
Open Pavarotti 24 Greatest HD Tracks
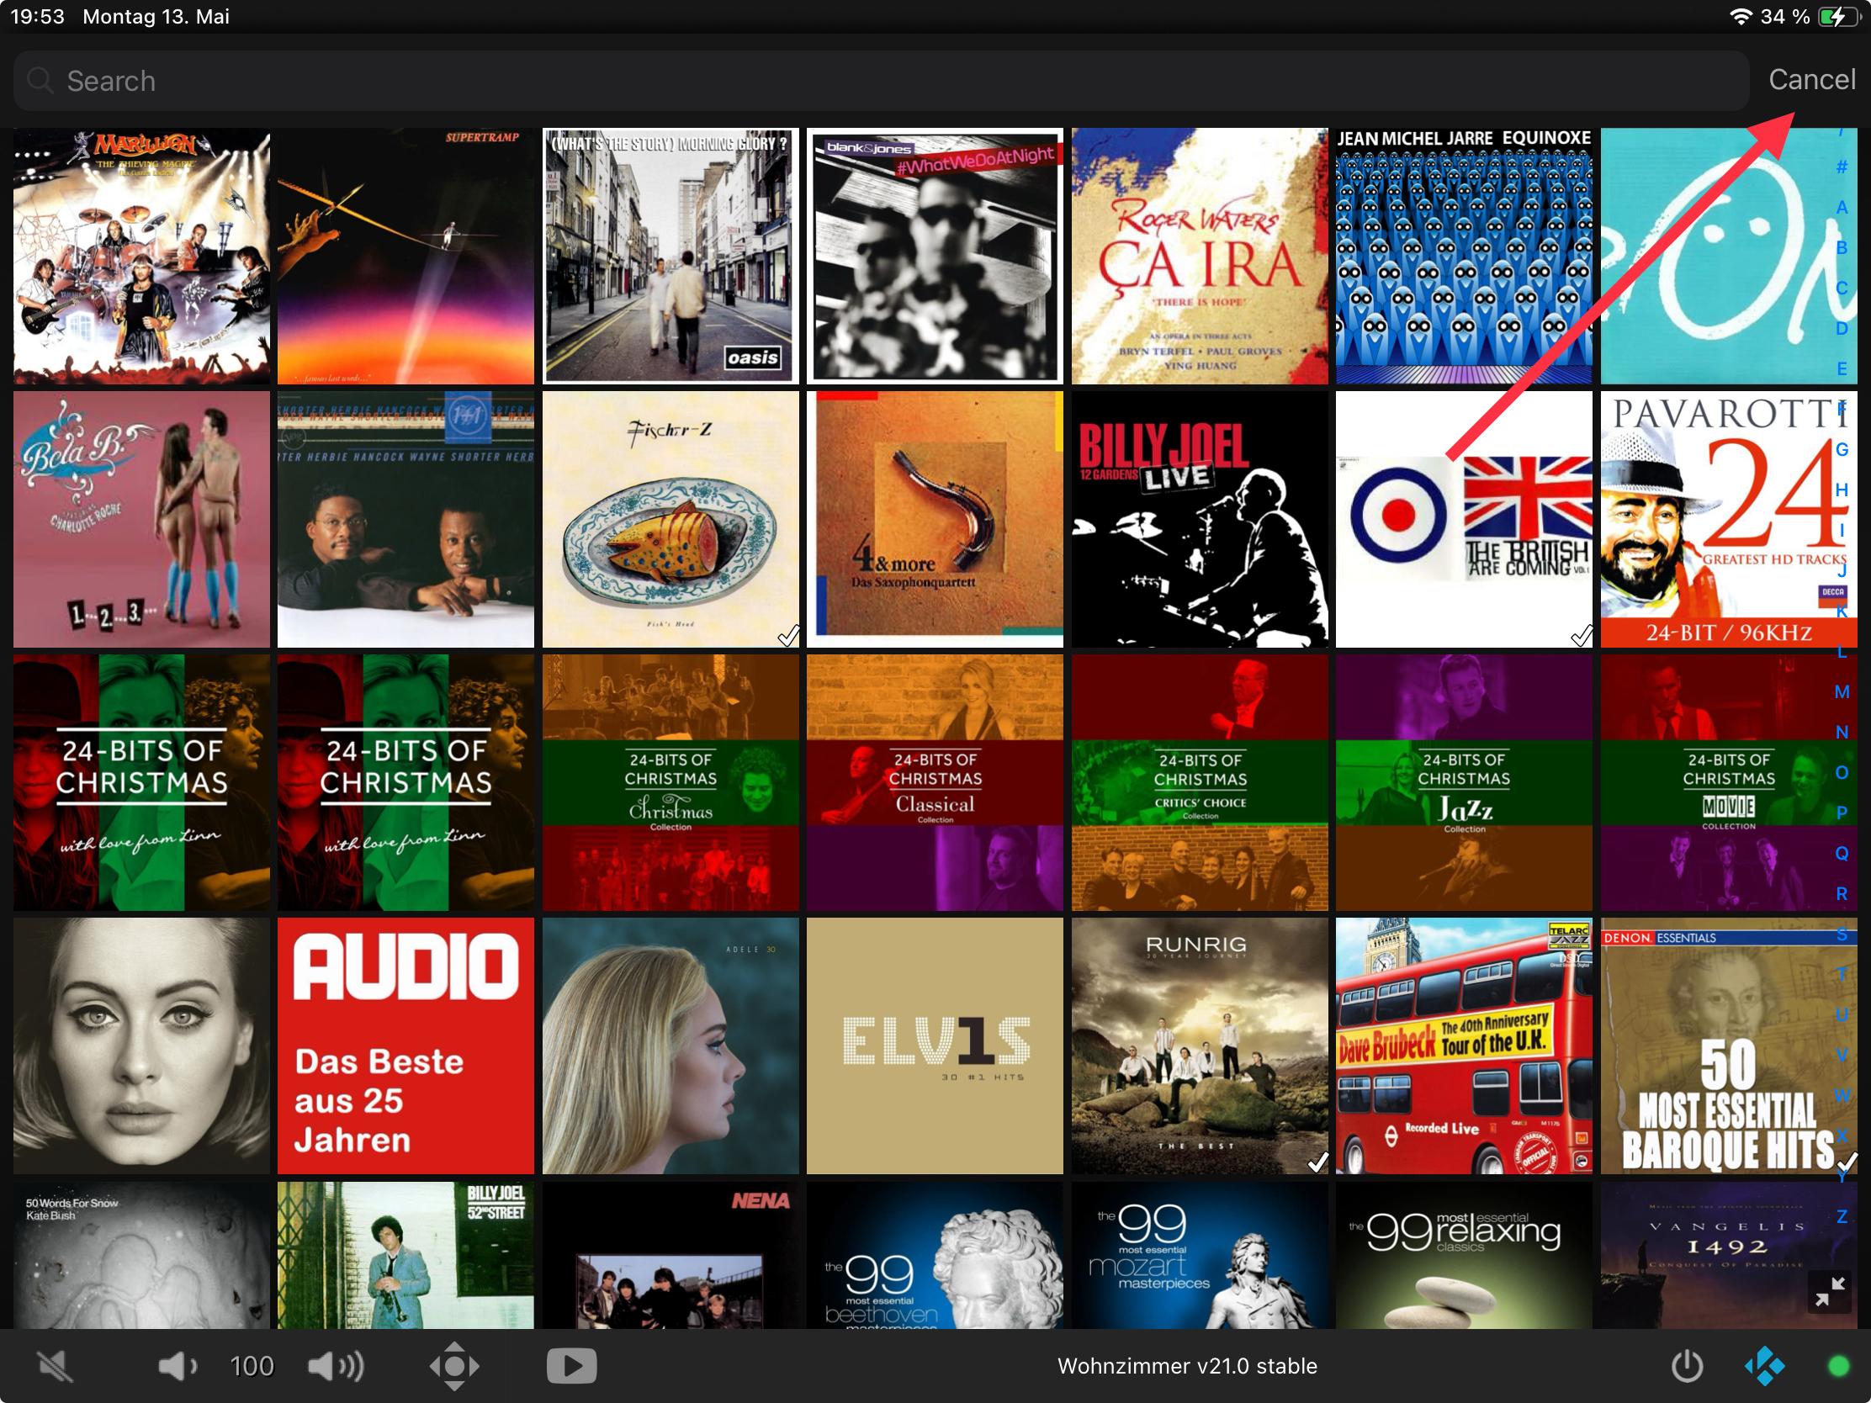1728,519
